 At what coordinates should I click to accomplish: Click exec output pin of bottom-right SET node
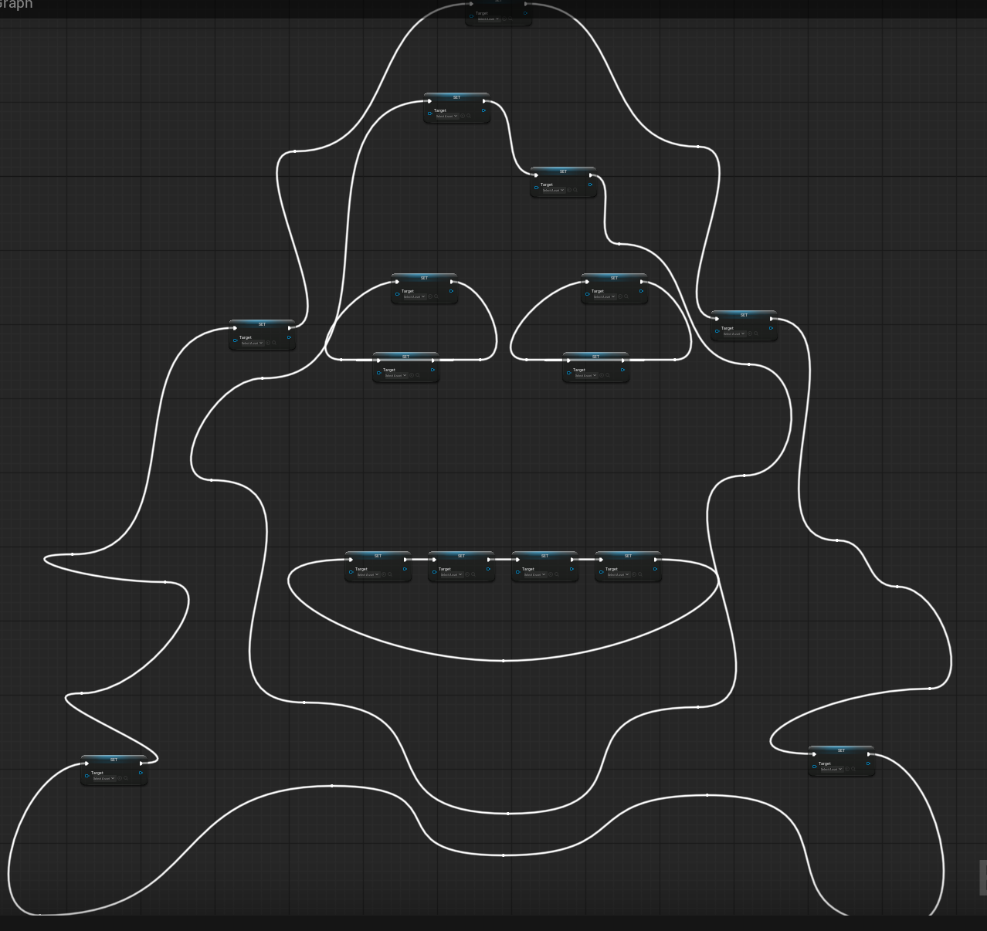point(869,754)
